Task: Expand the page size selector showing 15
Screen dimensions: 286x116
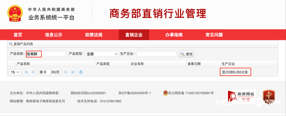Action: click(x=15, y=72)
